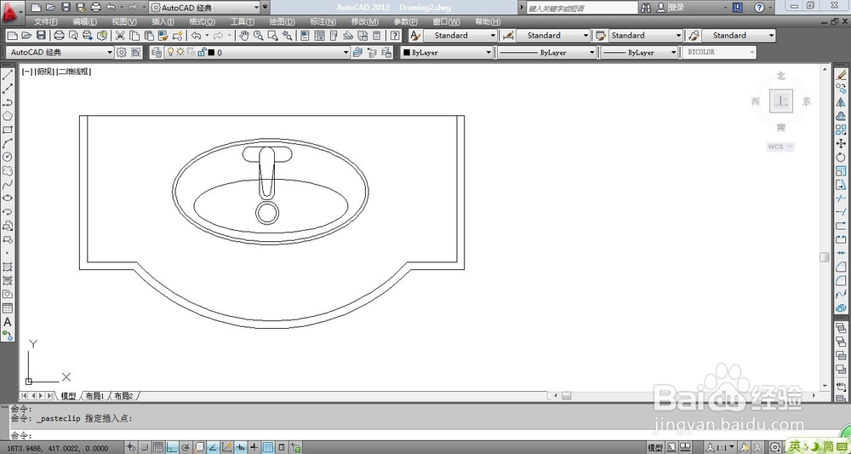Open workspace settings gear icon
Screen dimensions: 851x454
coord(122,52)
